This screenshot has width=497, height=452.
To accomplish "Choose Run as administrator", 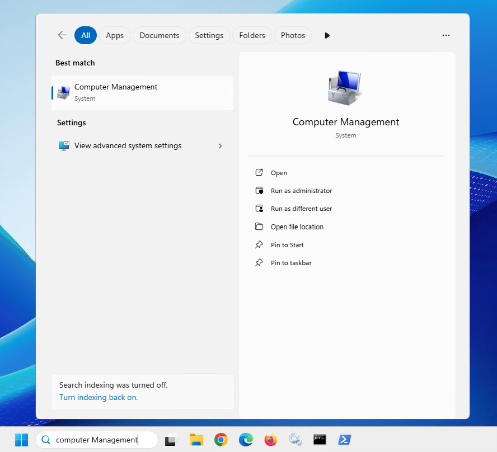I will pyautogui.click(x=301, y=191).
